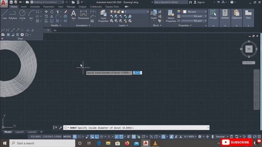Click the Insert block button
The image size is (262, 147).
click(x=154, y=15)
